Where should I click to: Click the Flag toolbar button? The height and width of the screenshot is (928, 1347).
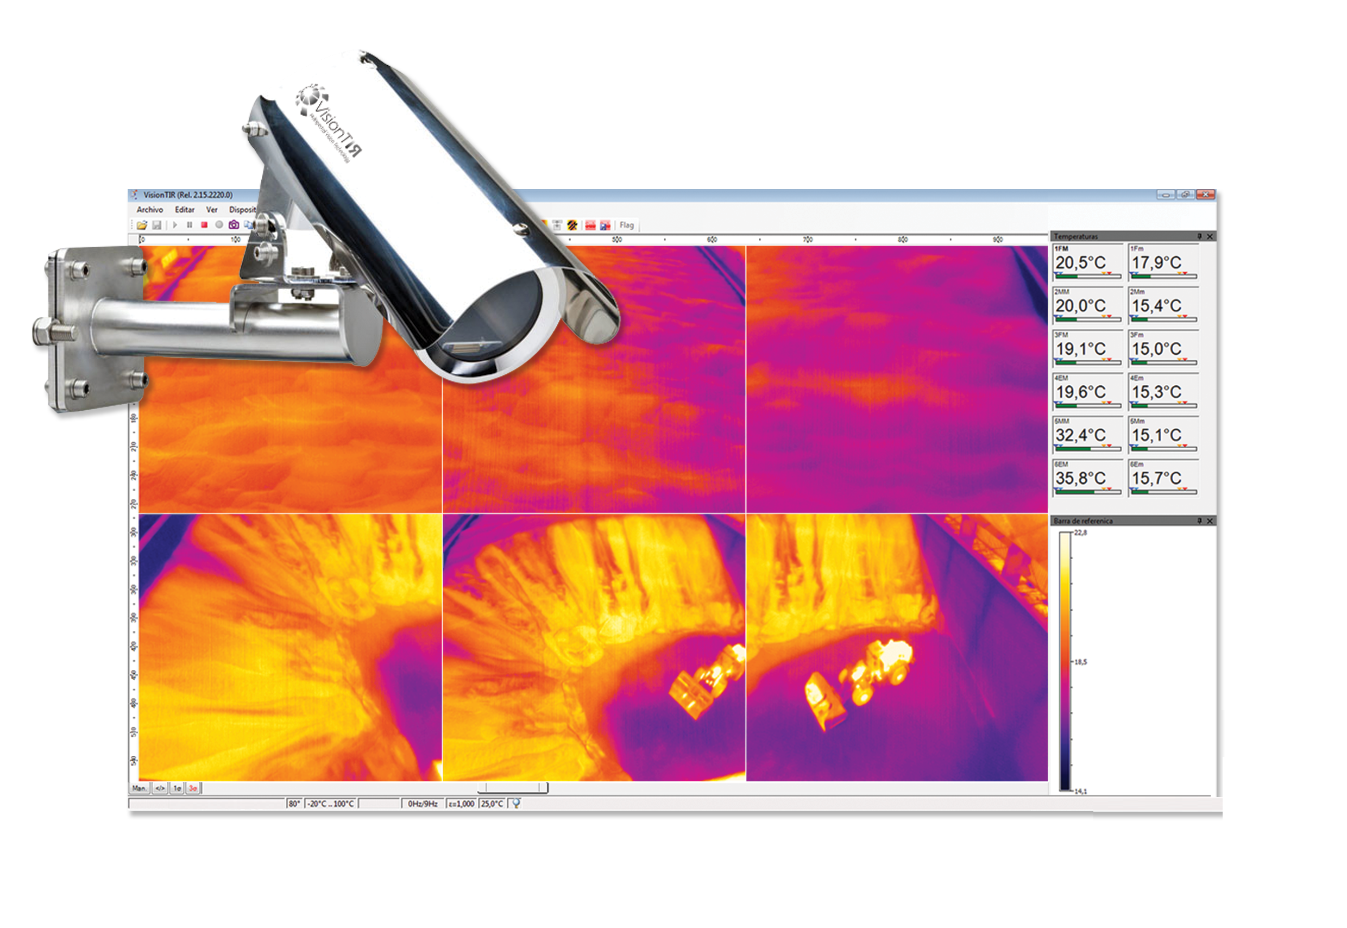627,225
